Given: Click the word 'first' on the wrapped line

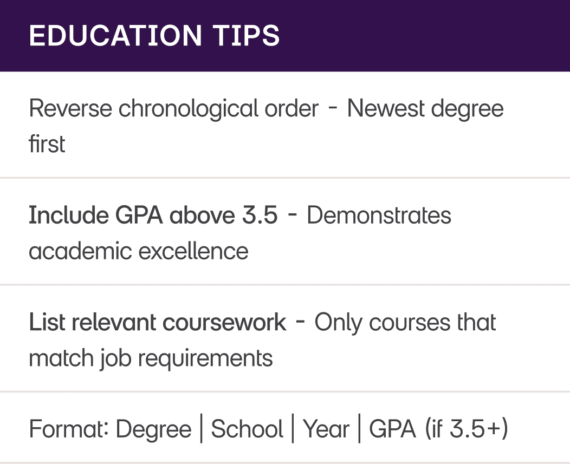Looking at the screenshot, I should click(x=47, y=144).
